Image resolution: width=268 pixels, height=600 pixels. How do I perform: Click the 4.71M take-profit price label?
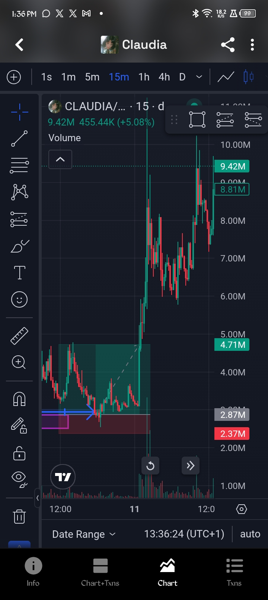233,345
